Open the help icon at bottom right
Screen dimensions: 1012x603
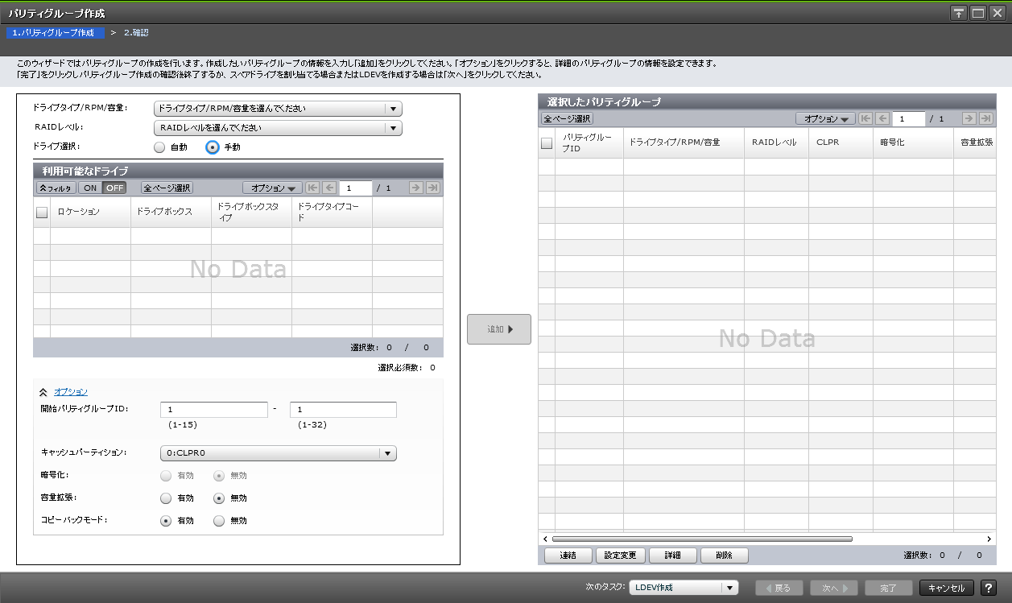(x=990, y=588)
